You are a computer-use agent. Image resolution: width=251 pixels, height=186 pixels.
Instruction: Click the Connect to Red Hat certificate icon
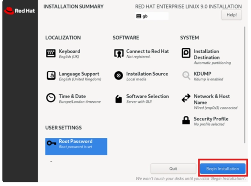pyautogui.click(x=119, y=54)
